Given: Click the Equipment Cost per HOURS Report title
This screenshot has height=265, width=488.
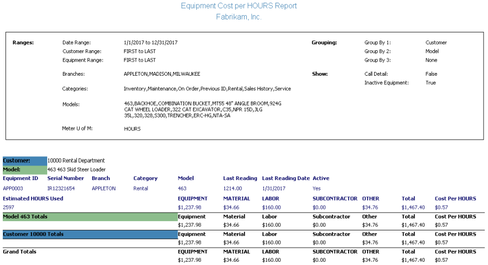Looking at the screenshot, I should click(x=239, y=6).
